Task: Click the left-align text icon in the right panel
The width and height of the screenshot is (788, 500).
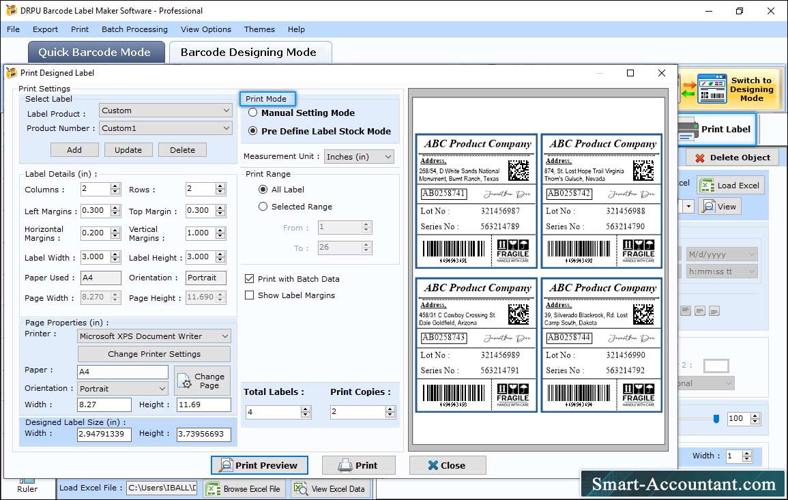Action: tap(686, 311)
